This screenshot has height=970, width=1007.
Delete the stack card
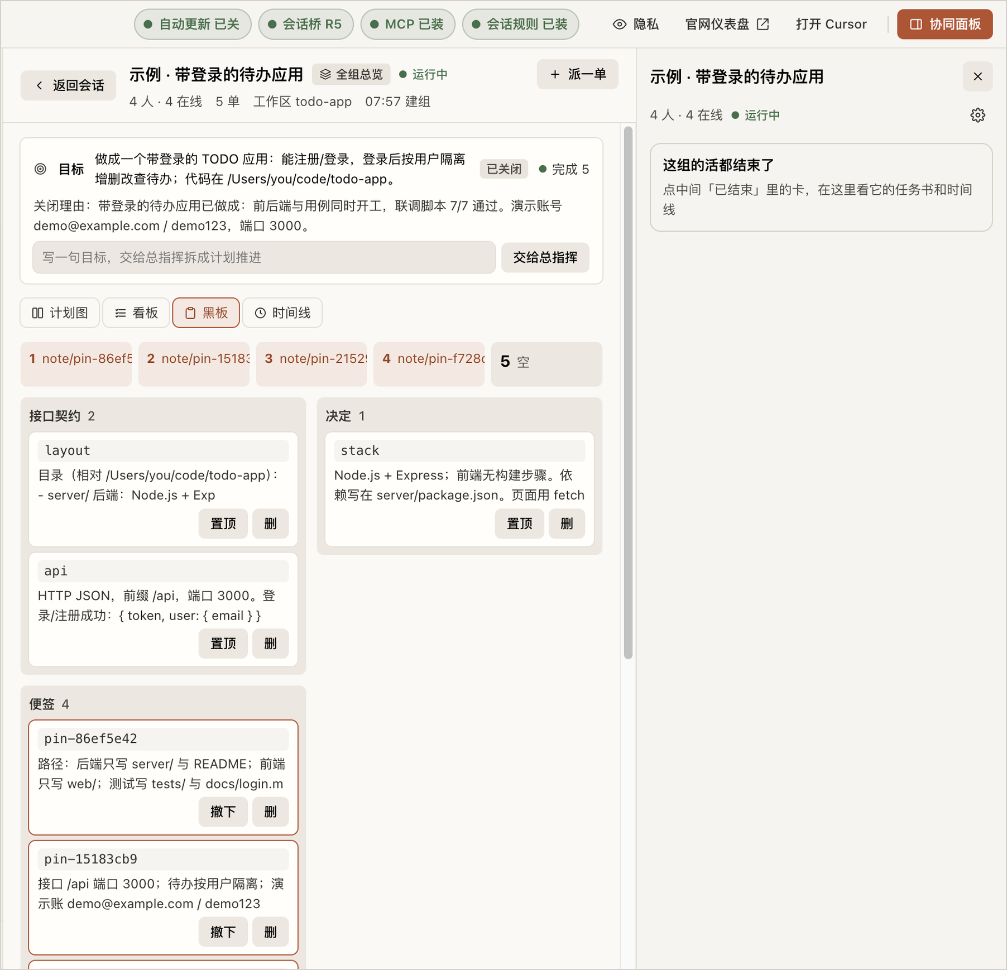(567, 524)
